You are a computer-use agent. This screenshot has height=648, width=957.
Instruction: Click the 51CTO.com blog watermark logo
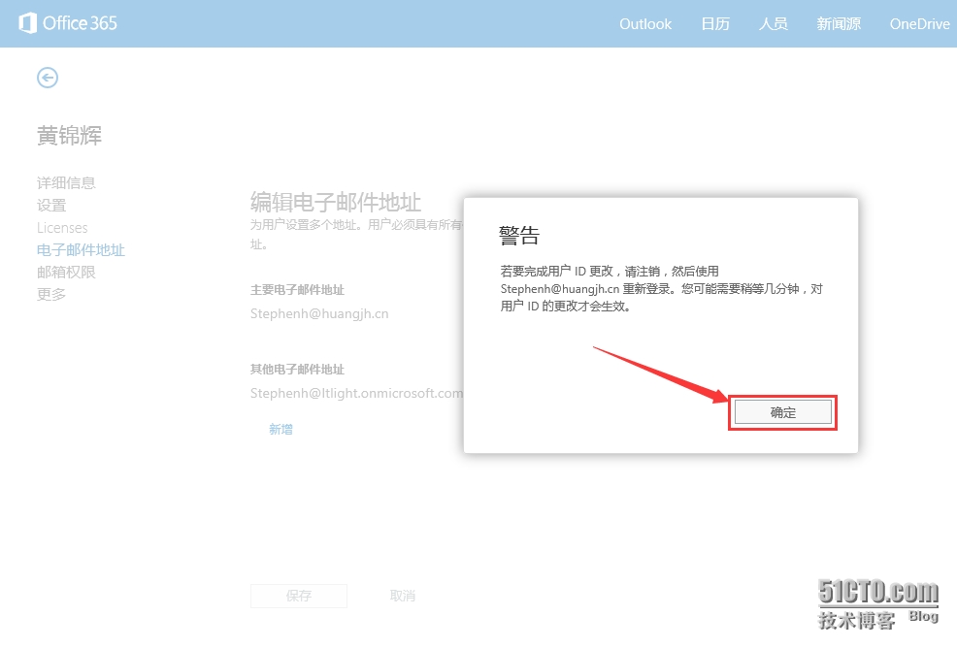(878, 603)
